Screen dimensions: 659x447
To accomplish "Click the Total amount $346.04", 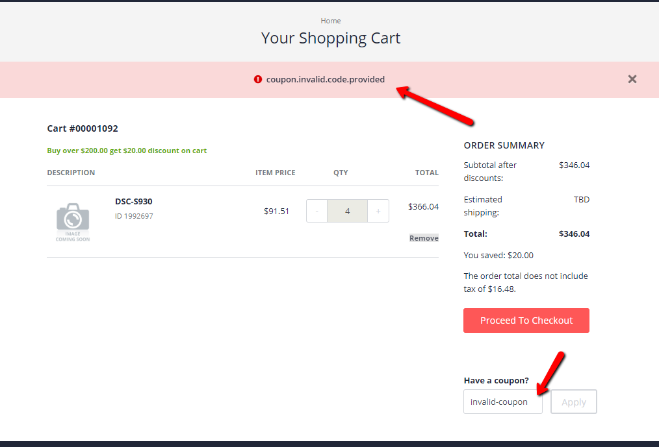I will click(x=574, y=234).
